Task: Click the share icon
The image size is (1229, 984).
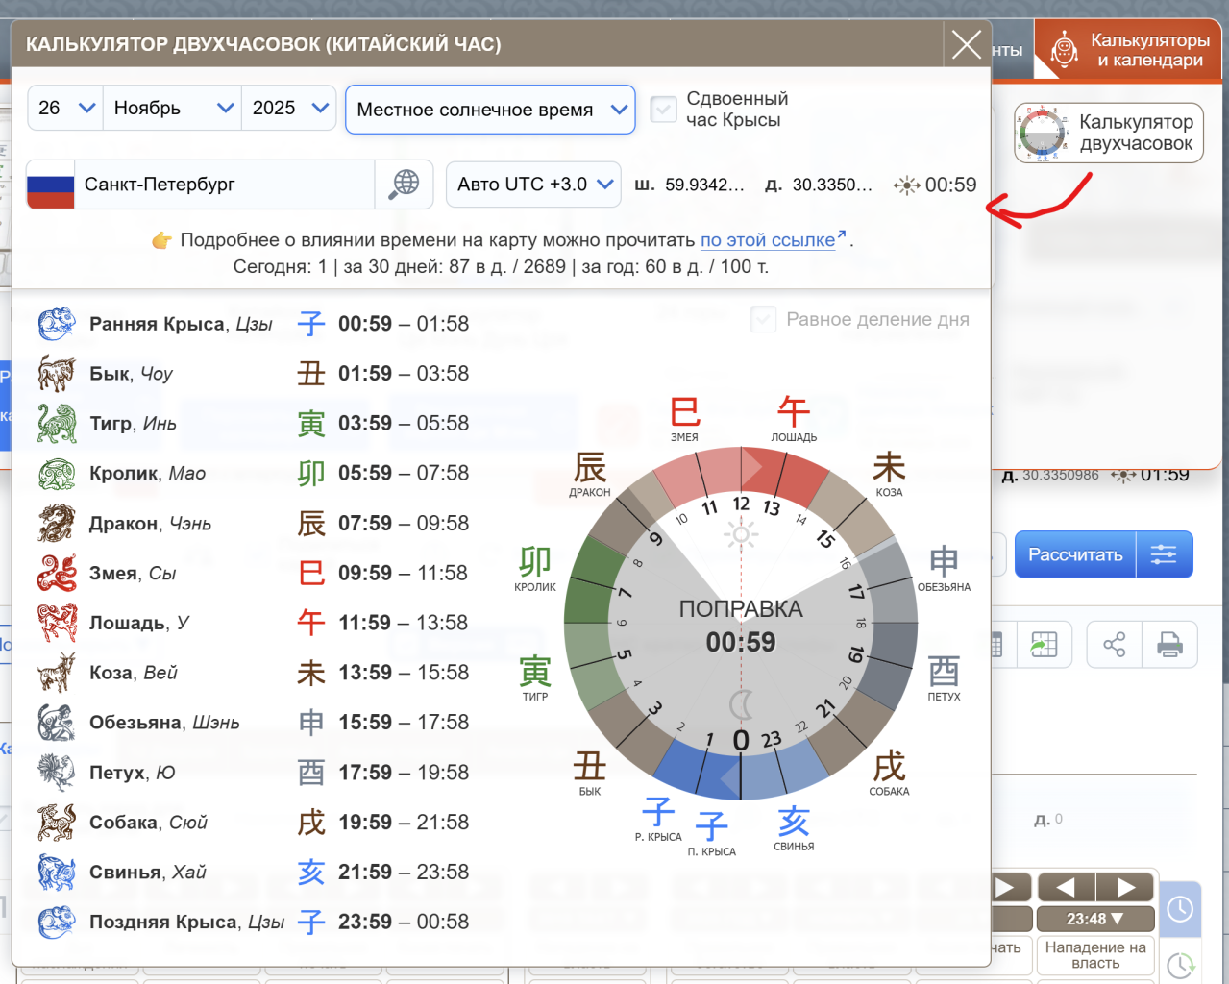Action: coord(1114,644)
